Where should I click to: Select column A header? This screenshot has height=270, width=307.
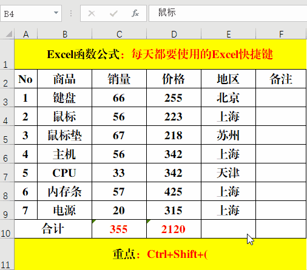[x=26, y=34]
